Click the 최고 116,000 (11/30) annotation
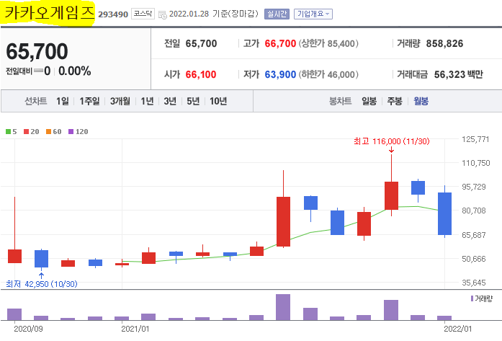Viewport: 502px width, 341px height. point(392,141)
